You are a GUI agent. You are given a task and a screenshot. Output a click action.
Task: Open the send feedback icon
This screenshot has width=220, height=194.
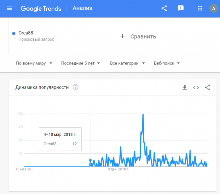[x=180, y=8]
